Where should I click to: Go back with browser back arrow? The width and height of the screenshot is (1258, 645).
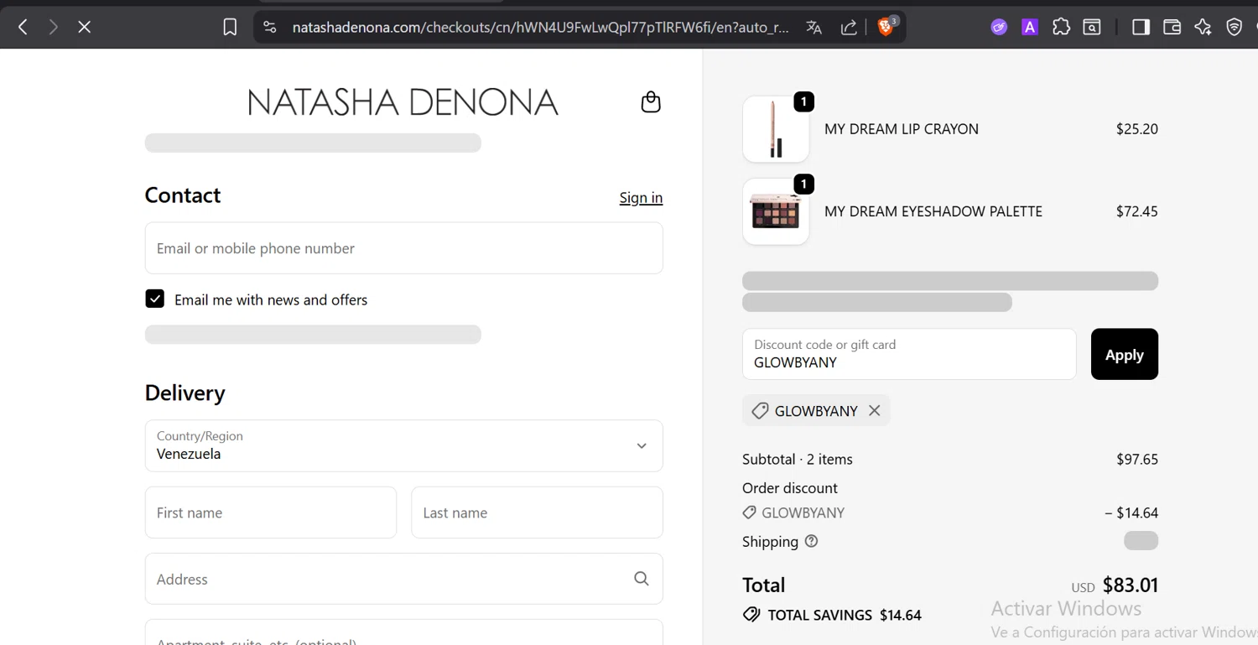coord(23,27)
